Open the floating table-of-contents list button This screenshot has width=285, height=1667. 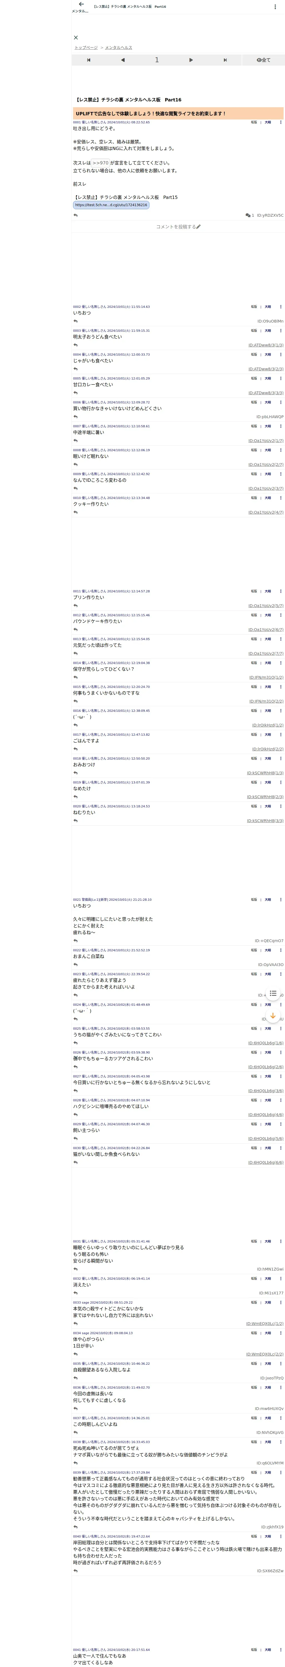[x=273, y=993]
